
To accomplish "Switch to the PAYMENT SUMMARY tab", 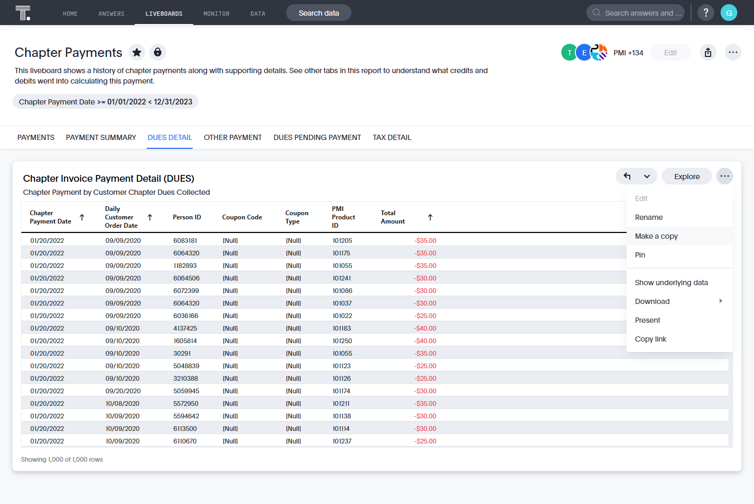I will [x=101, y=137].
